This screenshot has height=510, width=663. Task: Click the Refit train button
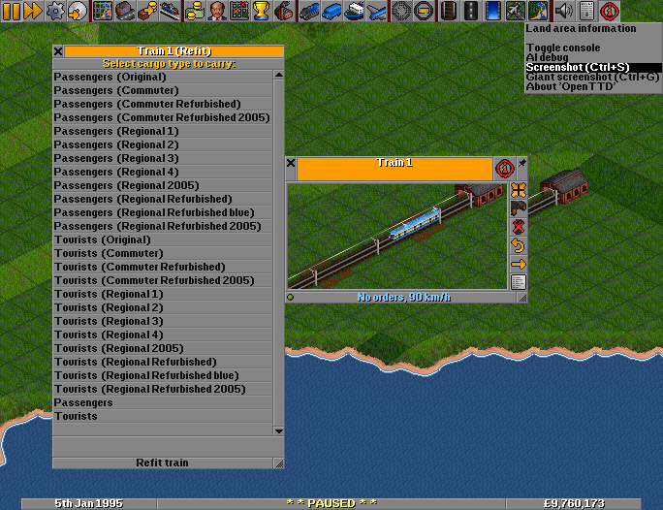click(x=163, y=462)
